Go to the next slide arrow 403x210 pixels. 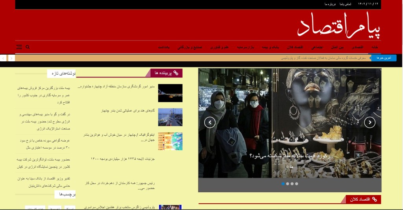[x=370, y=122]
